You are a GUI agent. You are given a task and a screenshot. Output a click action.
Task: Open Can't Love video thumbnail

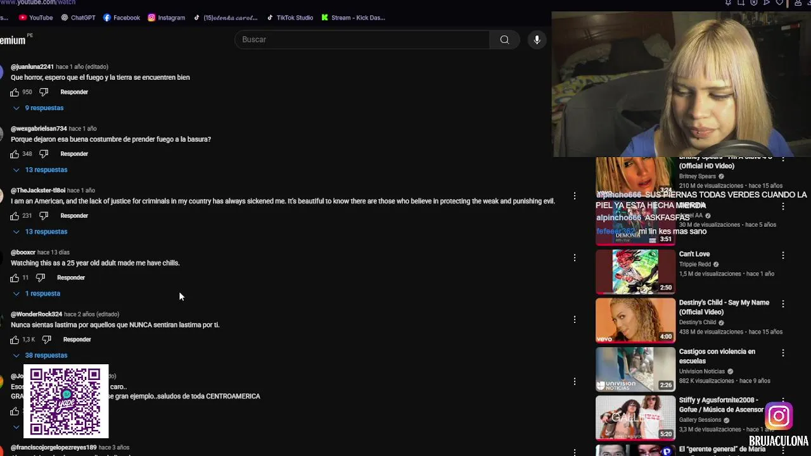pyautogui.click(x=635, y=272)
